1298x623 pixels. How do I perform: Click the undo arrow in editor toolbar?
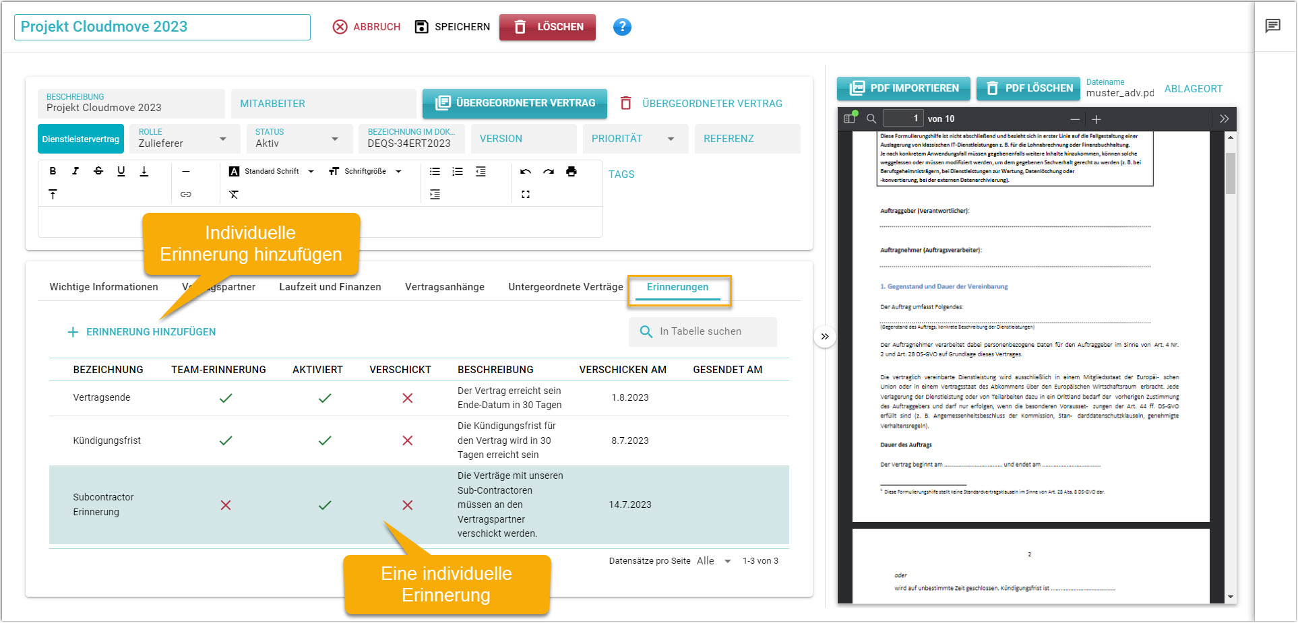[x=526, y=171]
